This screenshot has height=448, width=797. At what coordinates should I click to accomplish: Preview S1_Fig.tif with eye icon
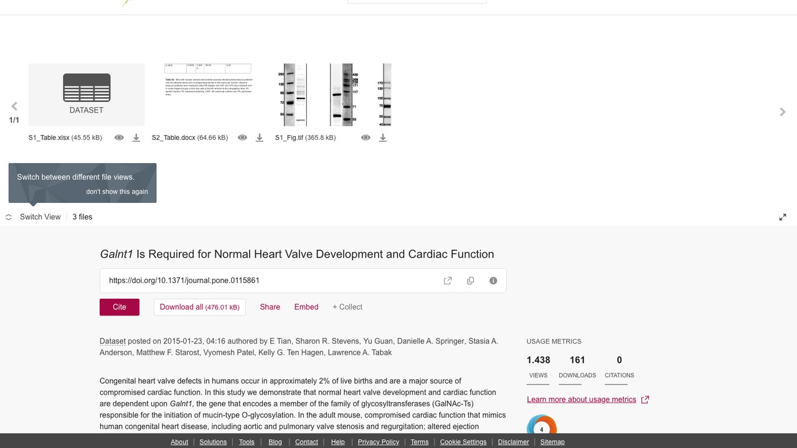click(x=365, y=138)
